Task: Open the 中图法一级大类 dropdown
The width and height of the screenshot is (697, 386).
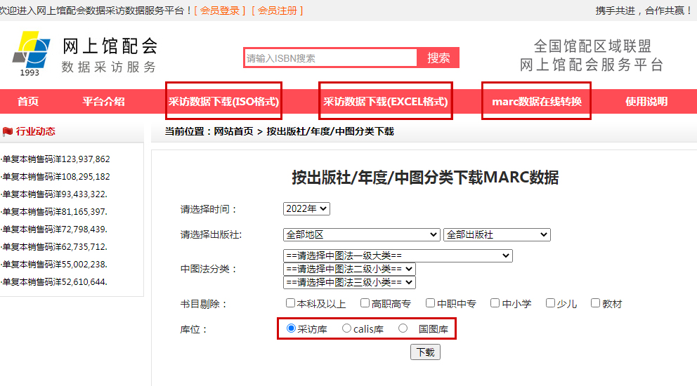Action: click(398, 255)
